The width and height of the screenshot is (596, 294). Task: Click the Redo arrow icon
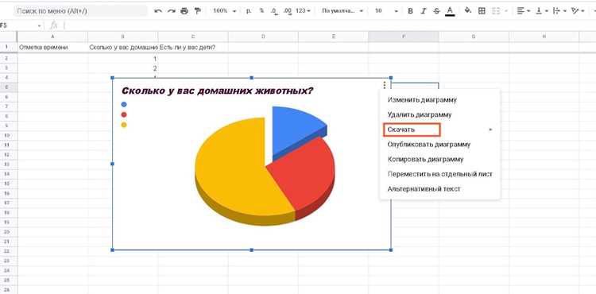coord(172,11)
